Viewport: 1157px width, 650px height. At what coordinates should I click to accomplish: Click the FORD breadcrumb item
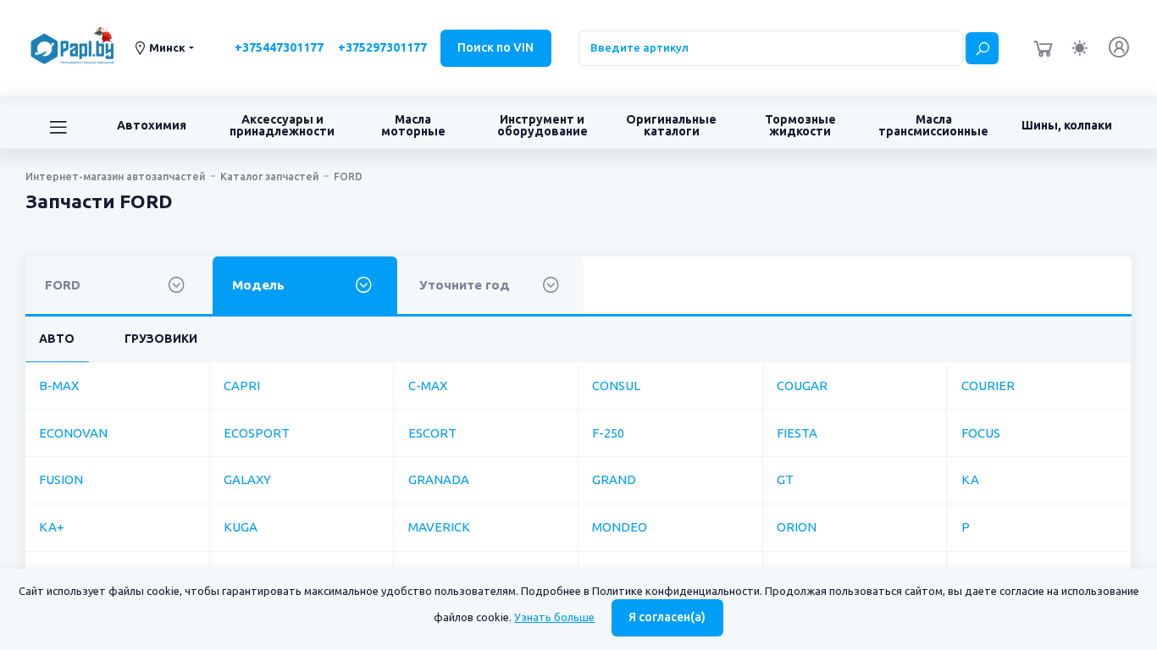coord(348,177)
